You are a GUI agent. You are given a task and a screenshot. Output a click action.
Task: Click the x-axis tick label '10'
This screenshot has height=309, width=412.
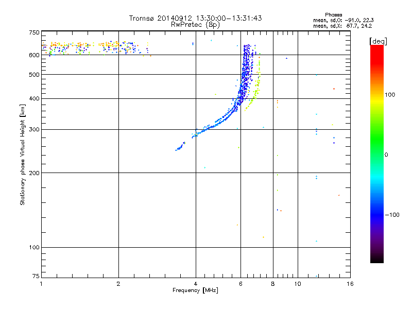(x=298, y=284)
